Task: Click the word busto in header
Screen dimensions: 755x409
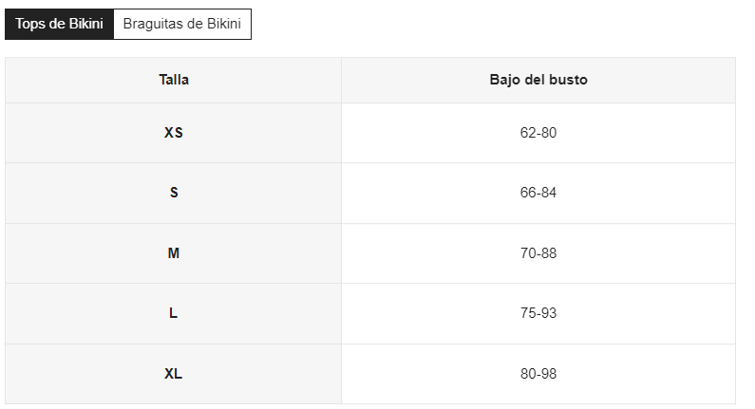Action: click(x=568, y=80)
